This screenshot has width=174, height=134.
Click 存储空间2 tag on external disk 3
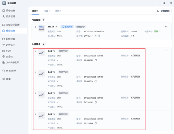[63, 93]
